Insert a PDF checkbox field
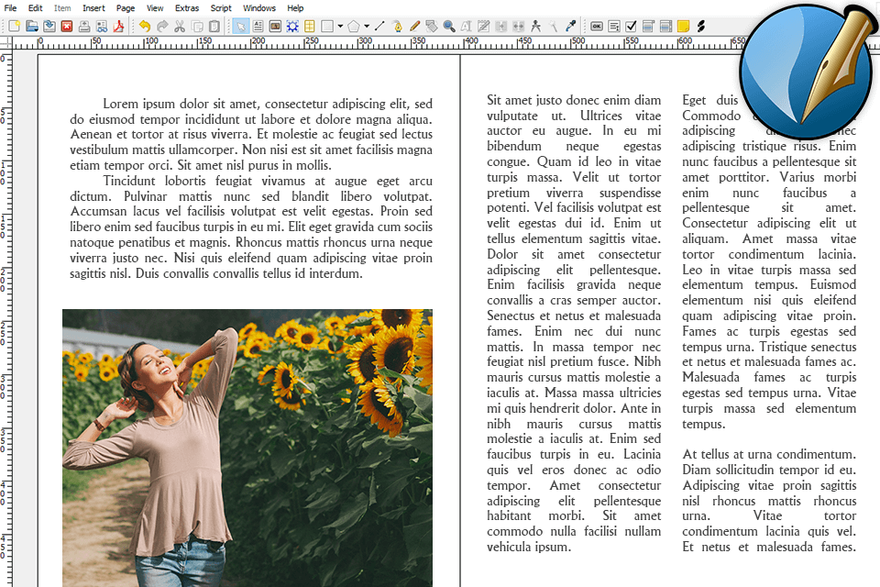Viewport: 880px width, 587px height. click(x=631, y=27)
